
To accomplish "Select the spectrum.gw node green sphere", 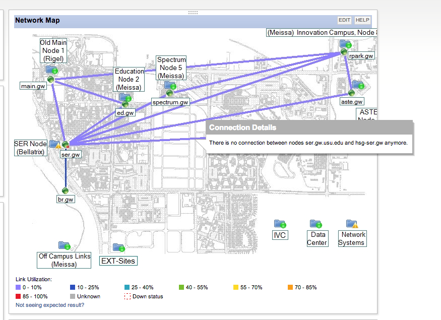I will click(x=169, y=93).
